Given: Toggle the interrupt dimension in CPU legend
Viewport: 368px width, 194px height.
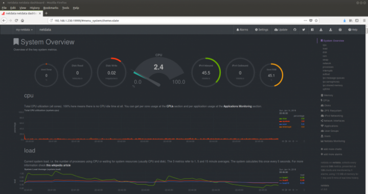Looking at the screenshot, I should pyautogui.click(x=285, y=127).
